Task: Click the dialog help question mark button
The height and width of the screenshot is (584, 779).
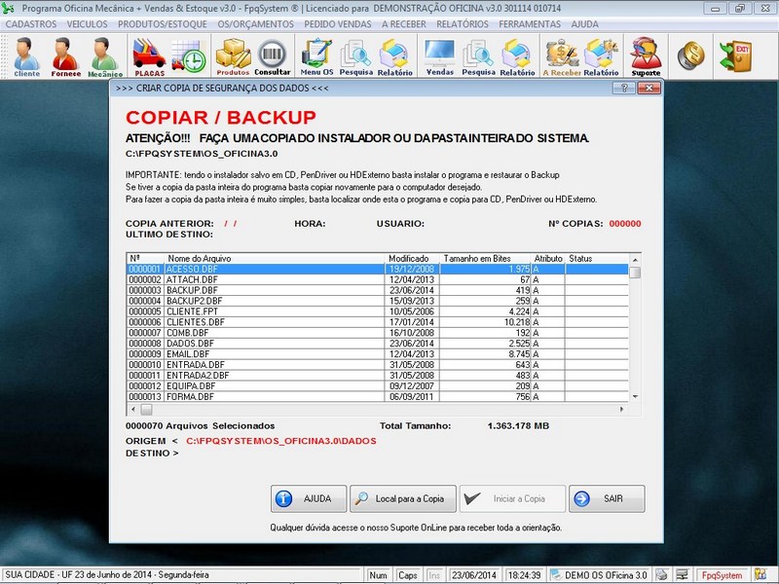Action: (x=624, y=88)
